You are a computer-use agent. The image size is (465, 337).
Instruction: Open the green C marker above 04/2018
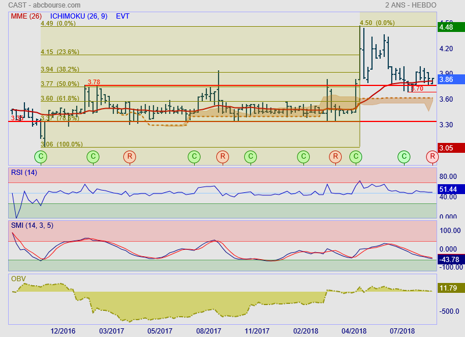pos(356,156)
